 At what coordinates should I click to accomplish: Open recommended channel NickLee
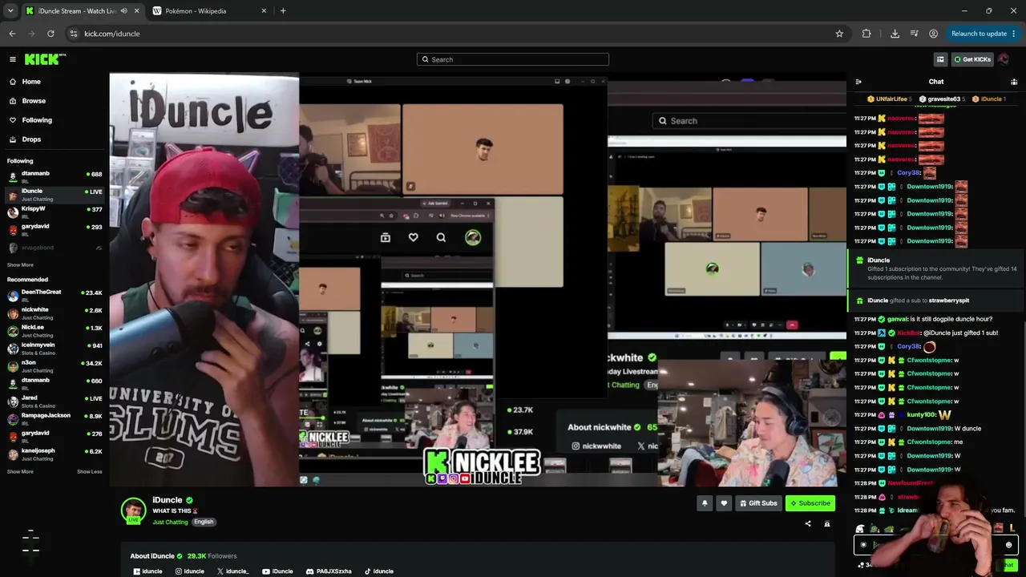55,330
